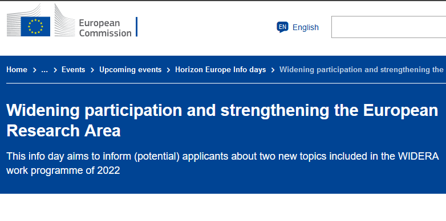This screenshot has height=221, width=446.
Task: Click the 'European Commission' logo text
Action: coord(105,28)
